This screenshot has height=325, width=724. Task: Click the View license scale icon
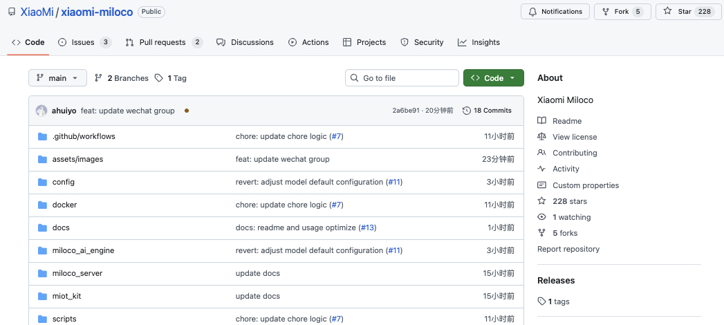(x=541, y=137)
